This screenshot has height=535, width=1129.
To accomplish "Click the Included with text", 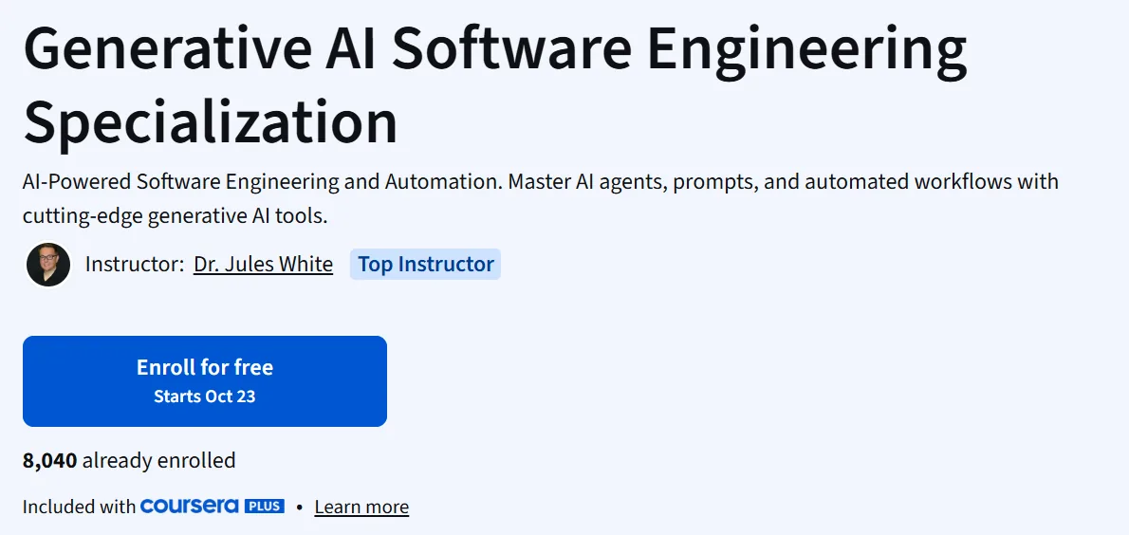I will 79,507.
